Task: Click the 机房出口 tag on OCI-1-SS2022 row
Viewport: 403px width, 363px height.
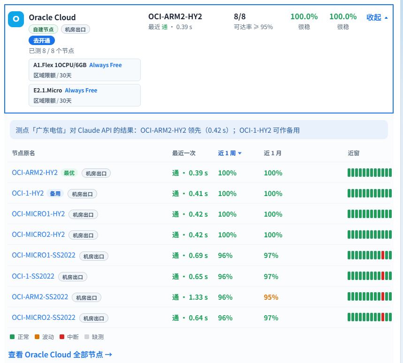Action: point(73,277)
